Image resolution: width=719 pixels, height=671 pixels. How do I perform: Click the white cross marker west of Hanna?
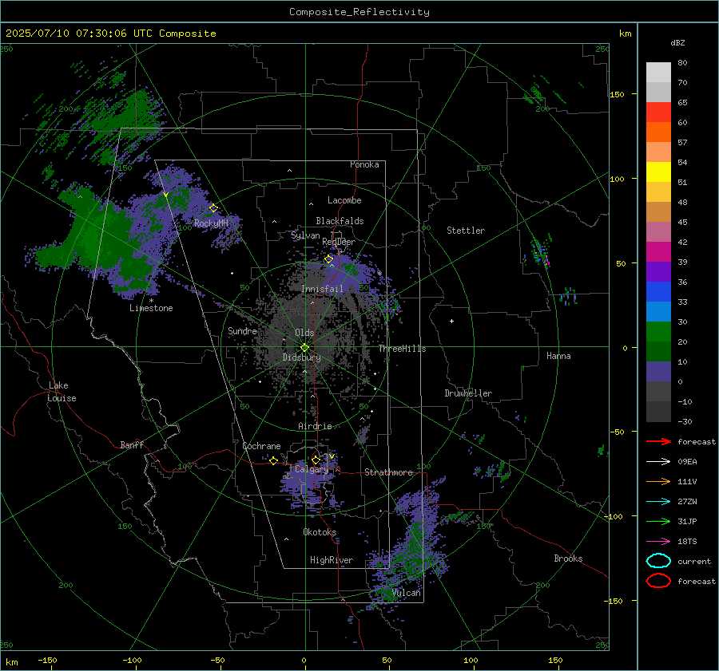pyautogui.click(x=451, y=321)
